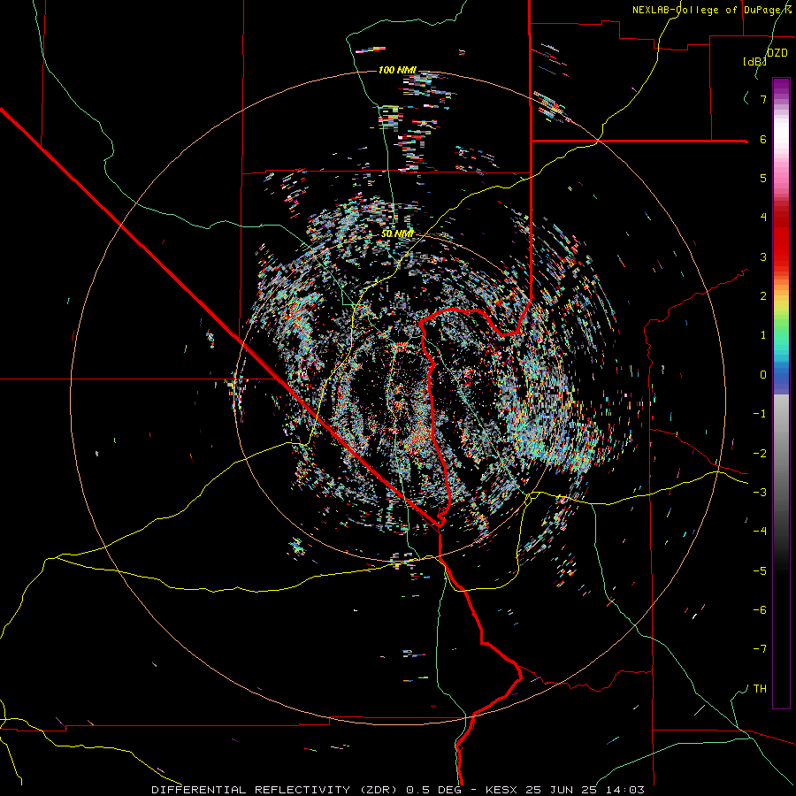The image size is (796, 796).
Task: Click the product title caption at the bottom
Action: 398,790
